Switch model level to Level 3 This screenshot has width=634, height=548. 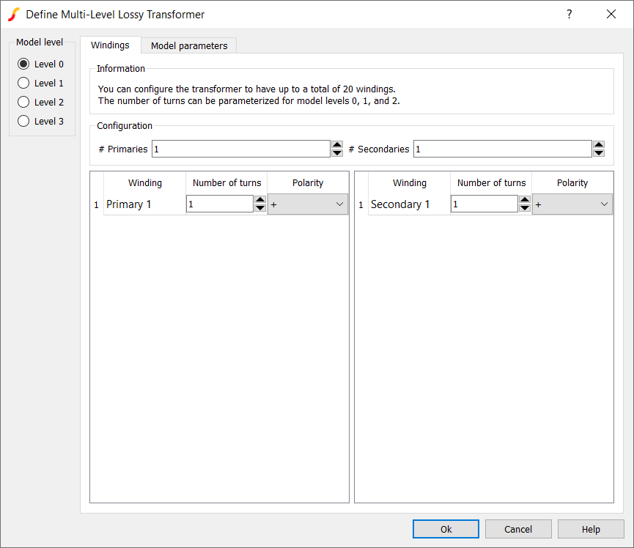click(x=23, y=122)
